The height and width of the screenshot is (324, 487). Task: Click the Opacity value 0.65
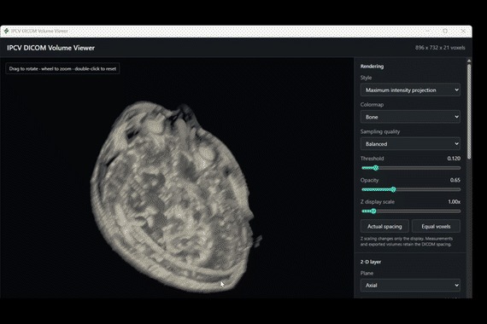click(x=455, y=180)
